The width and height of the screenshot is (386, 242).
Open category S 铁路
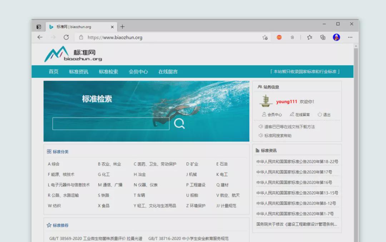[x=103, y=195]
